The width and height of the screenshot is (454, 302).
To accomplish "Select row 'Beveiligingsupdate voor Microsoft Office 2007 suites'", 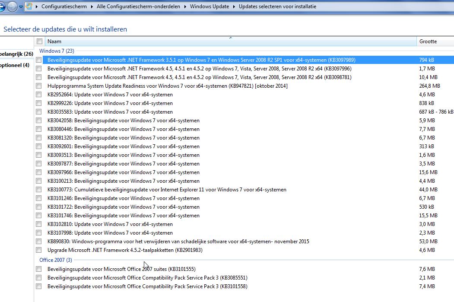I will (x=248, y=269).
